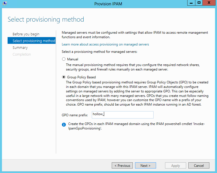Jump to the Summary step in sidebar
Image resolution: width=217 pixels, height=173 pixels.
[x=20, y=48]
